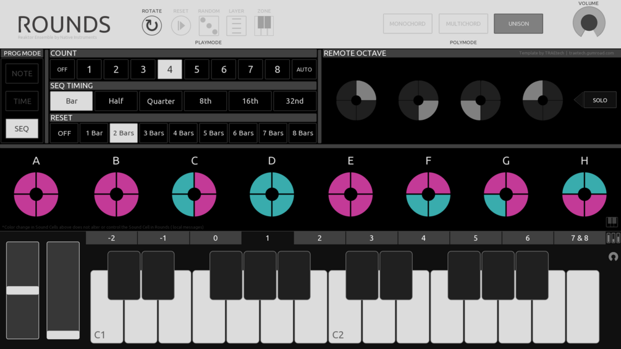Click the small keyboard icon below cell H
Viewport: 621px width, 349px height.
coord(612,222)
